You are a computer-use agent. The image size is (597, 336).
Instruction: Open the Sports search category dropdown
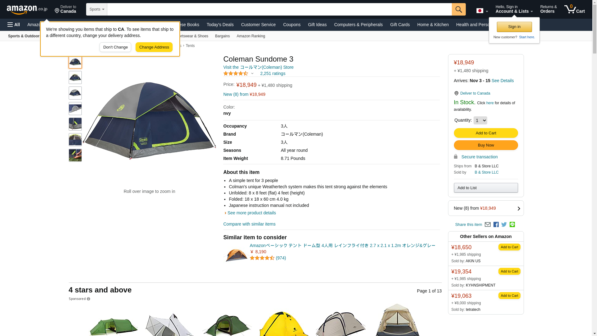[x=97, y=9]
